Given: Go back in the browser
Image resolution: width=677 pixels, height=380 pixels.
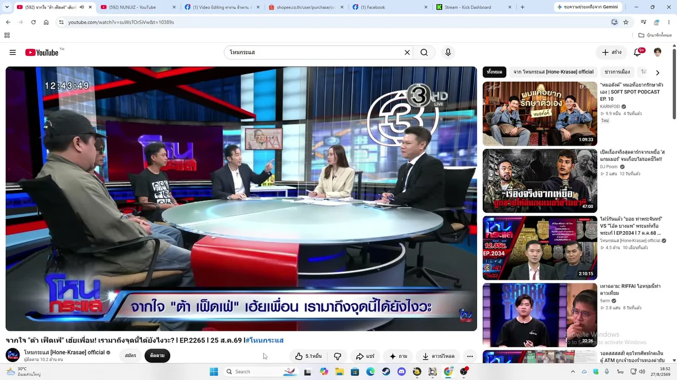Looking at the screenshot, I should pos(8,22).
